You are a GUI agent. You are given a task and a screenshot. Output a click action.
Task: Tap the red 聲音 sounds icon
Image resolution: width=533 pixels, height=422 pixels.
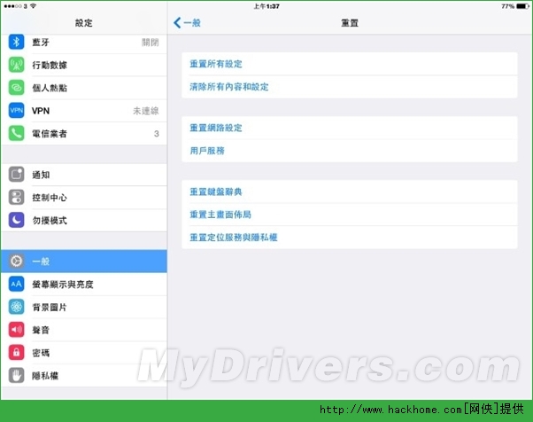(x=16, y=330)
